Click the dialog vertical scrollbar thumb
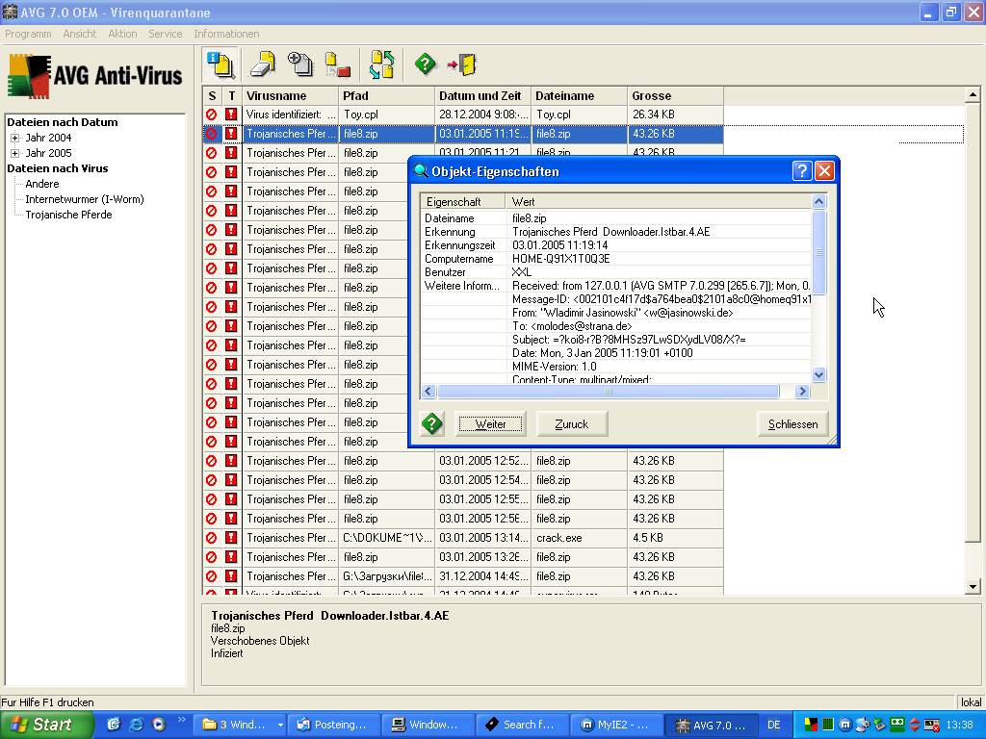The image size is (986, 739). 818,252
